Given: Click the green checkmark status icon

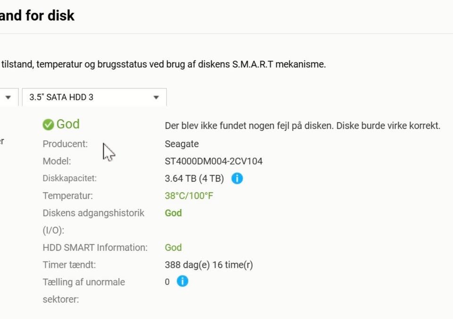Looking at the screenshot, I should tap(48, 125).
